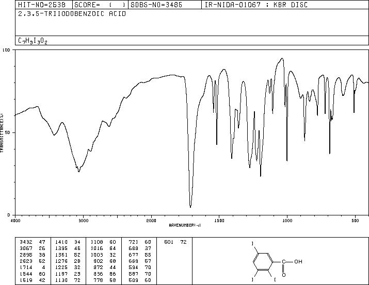Select the 1003 peak row
Image resolution: width=369 pixels, height=285 pixels.
pos(103,255)
